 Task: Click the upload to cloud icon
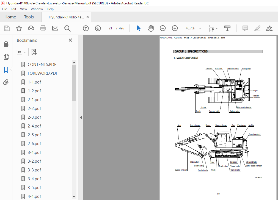tap(31, 28)
